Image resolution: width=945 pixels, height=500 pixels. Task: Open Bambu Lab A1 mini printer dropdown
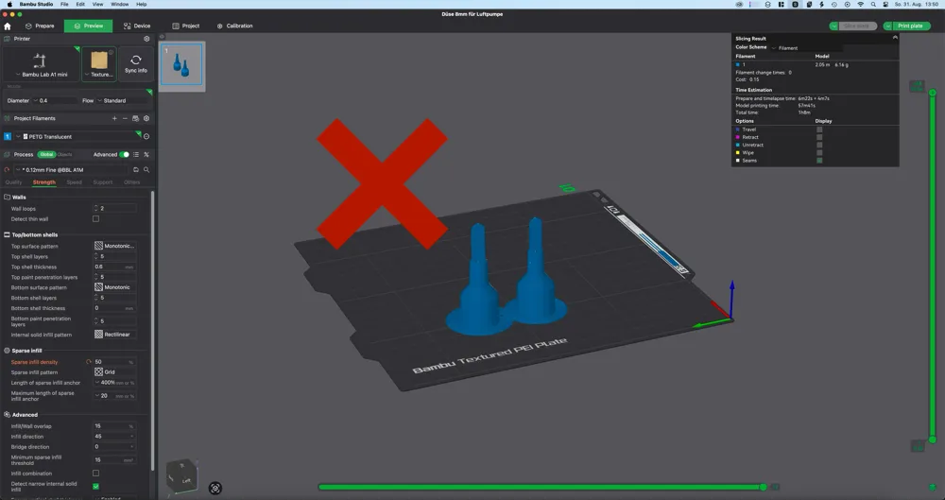pyautogui.click(x=41, y=75)
